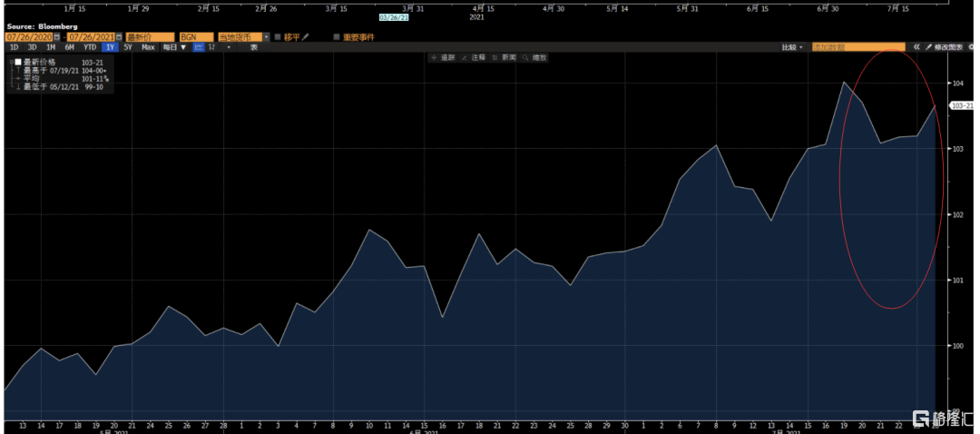Screen dimensions: 980x434
Task: Click the end date field 07/26/2021
Action: [92, 37]
